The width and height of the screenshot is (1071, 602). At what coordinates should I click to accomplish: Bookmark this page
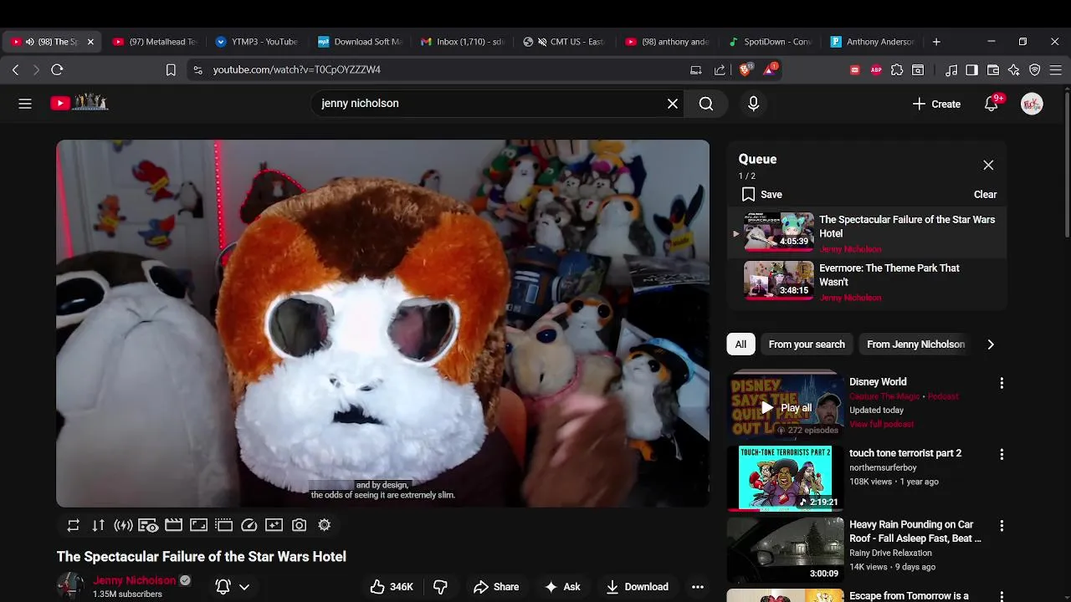(x=171, y=70)
